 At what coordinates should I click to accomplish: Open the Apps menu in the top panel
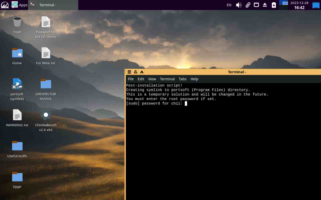20,5
